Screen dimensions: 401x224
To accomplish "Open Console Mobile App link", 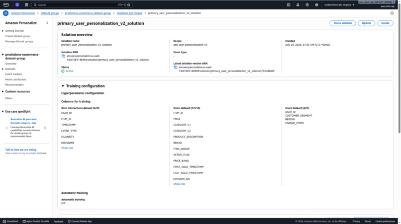I will click(x=80, y=221).
